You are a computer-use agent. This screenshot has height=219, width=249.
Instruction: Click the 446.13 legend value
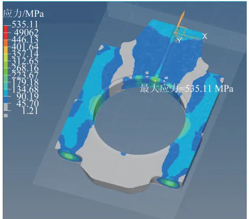(x=25, y=40)
